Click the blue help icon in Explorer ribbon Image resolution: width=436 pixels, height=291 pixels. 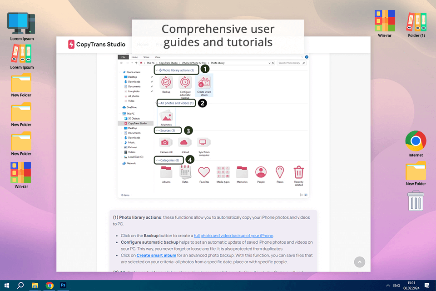[x=307, y=57]
